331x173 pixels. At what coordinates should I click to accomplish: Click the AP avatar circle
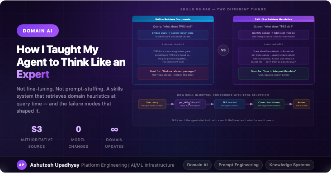tap(22, 165)
